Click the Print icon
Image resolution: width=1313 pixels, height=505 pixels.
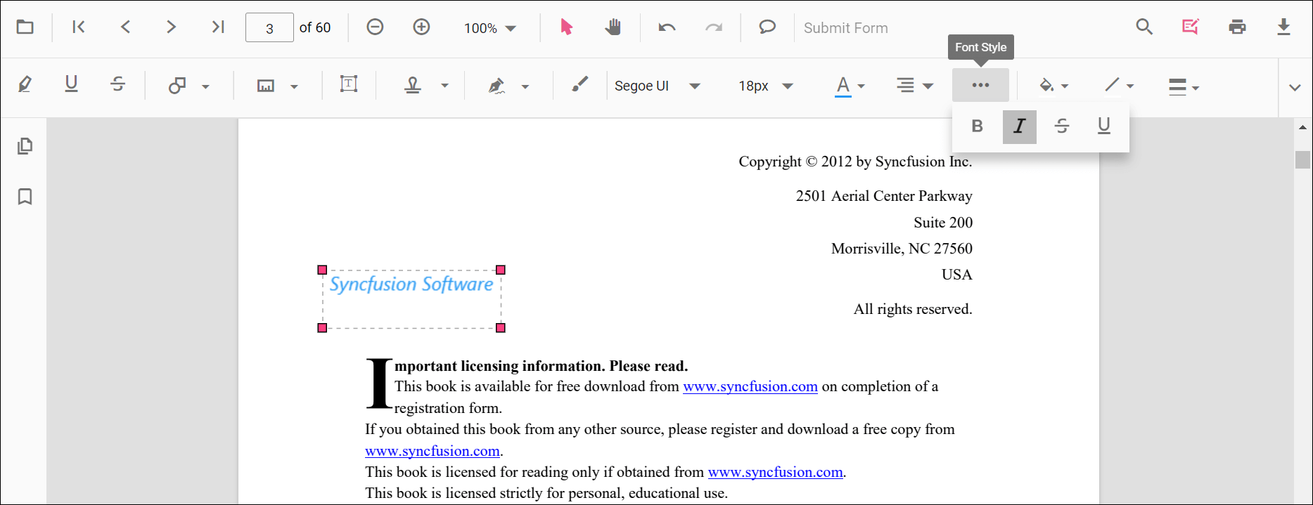(1237, 27)
